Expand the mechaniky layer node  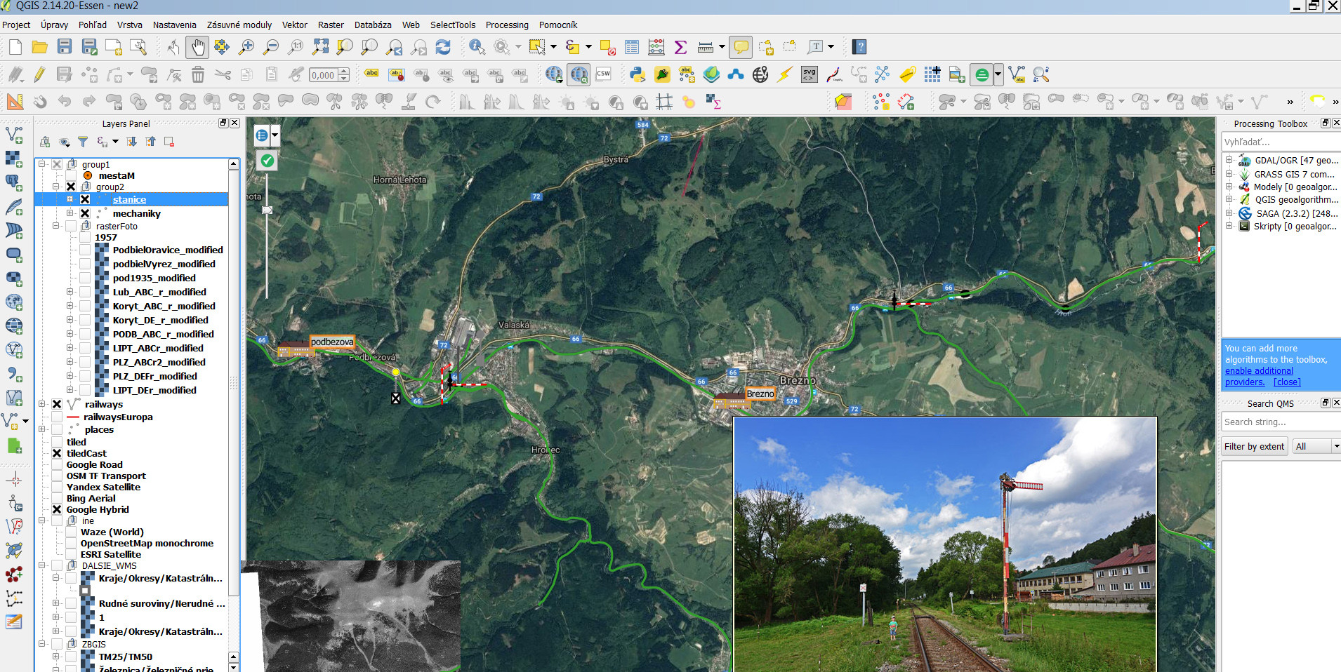70,213
